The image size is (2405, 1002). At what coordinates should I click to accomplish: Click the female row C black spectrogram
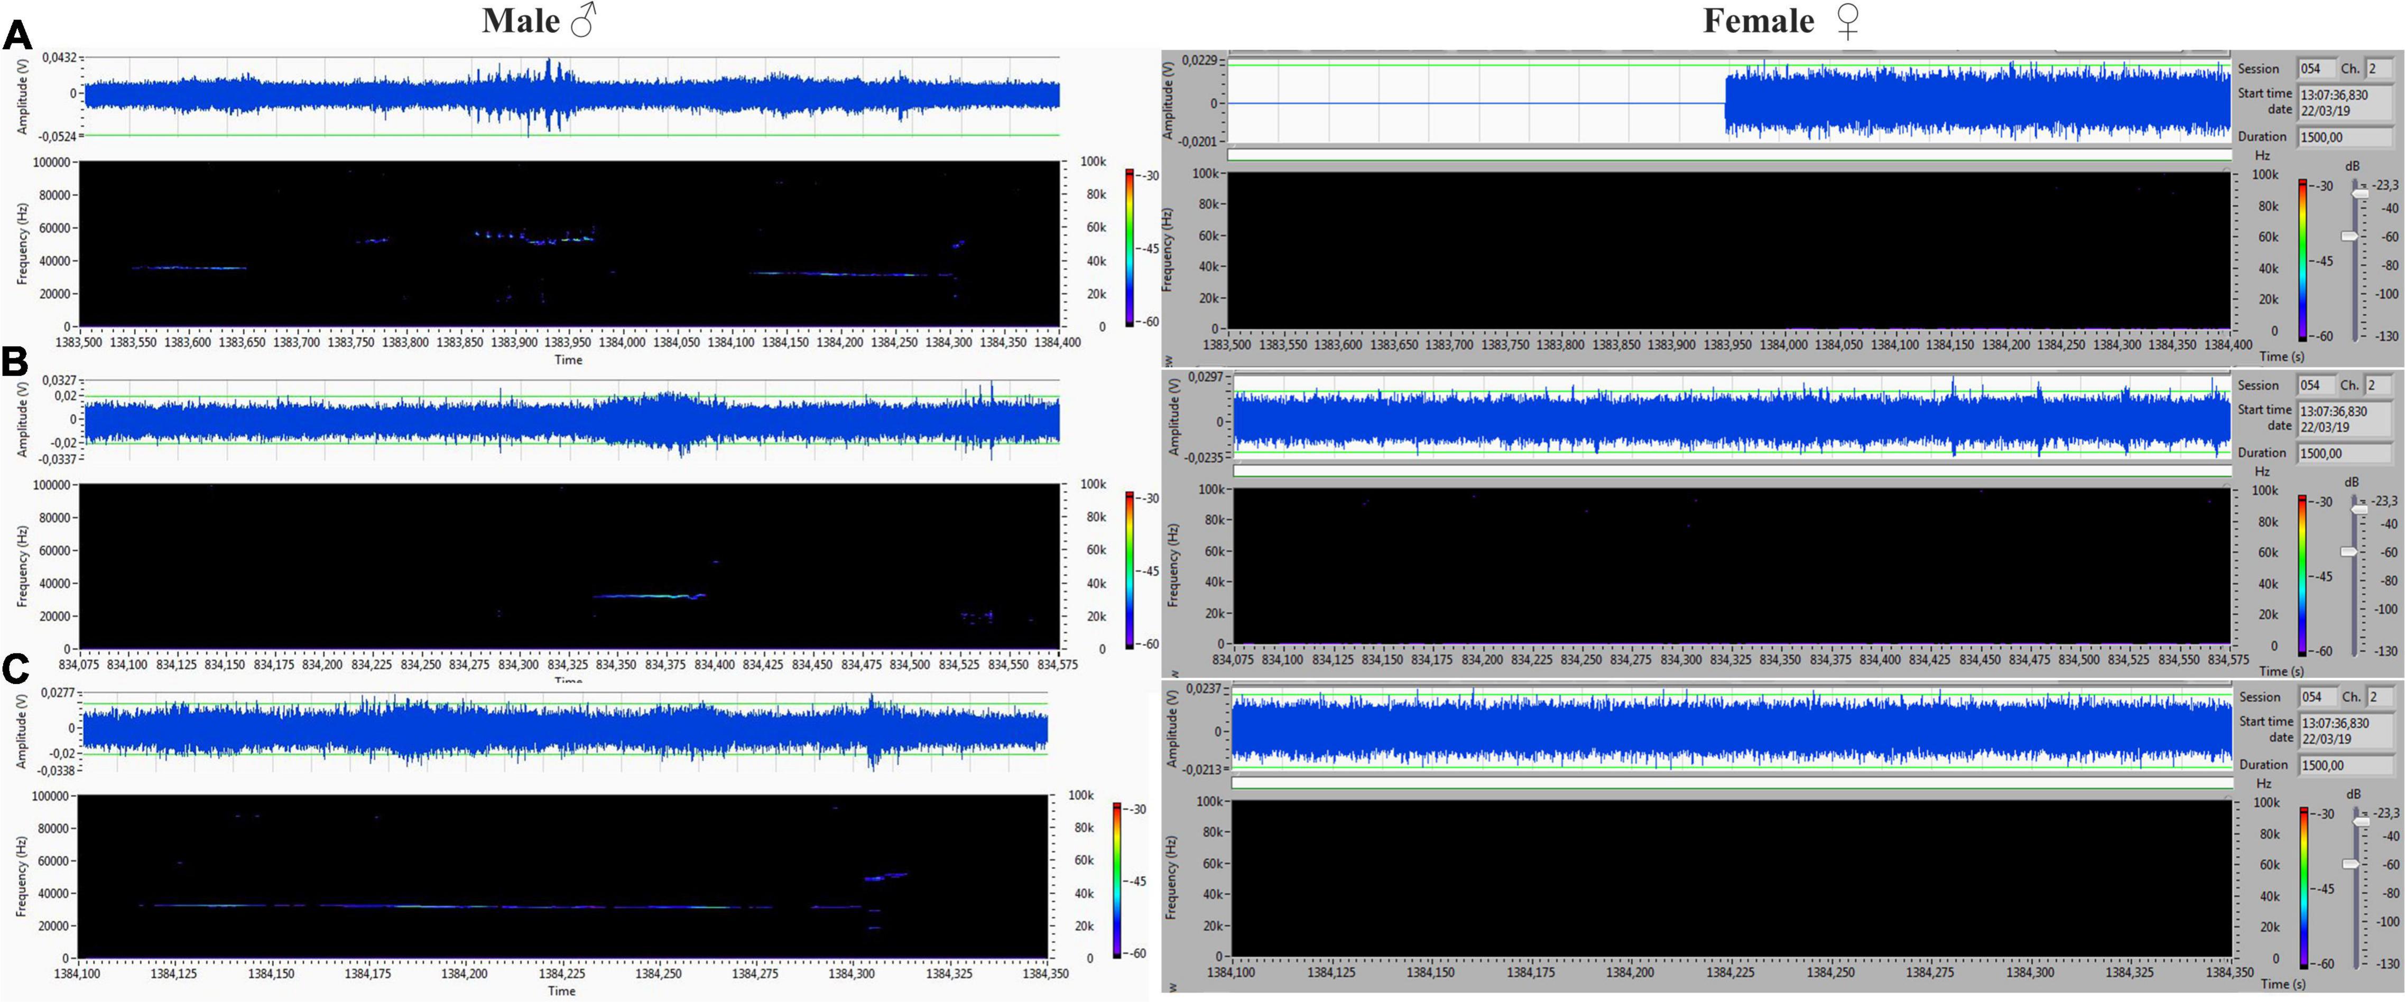pos(1733,879)
